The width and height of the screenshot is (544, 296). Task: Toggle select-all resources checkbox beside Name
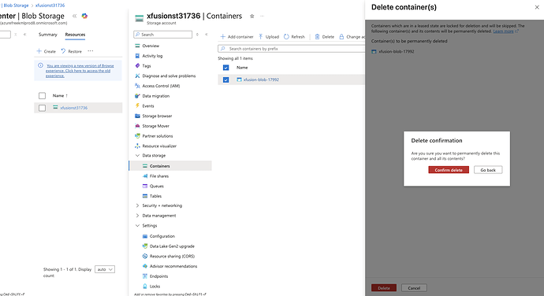(42, 96)
